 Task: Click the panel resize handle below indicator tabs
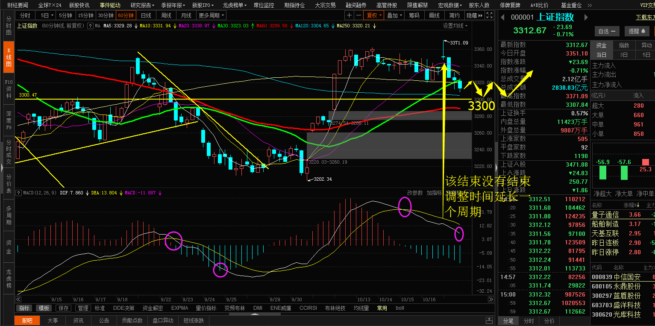pos(255,315)
